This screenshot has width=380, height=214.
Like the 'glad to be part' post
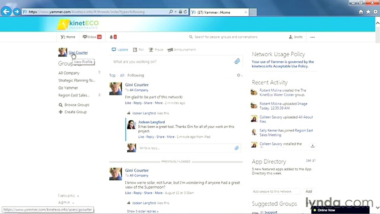coord(128,103)
